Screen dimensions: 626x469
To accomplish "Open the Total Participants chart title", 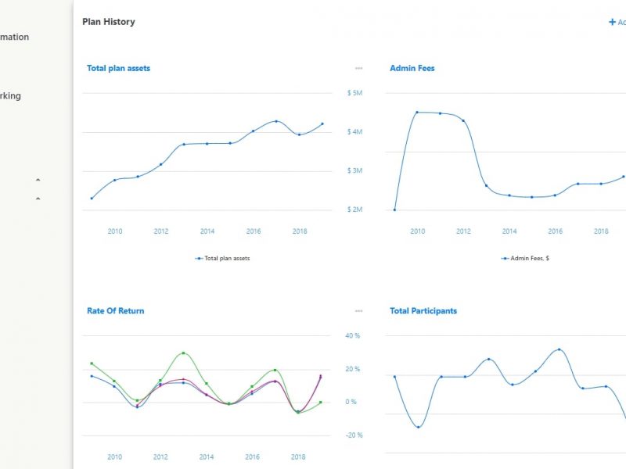I will click(x=423, y=311).
